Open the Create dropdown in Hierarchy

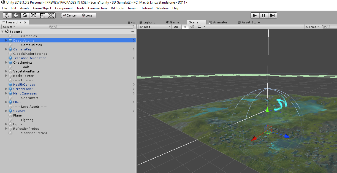pos(9,27)
